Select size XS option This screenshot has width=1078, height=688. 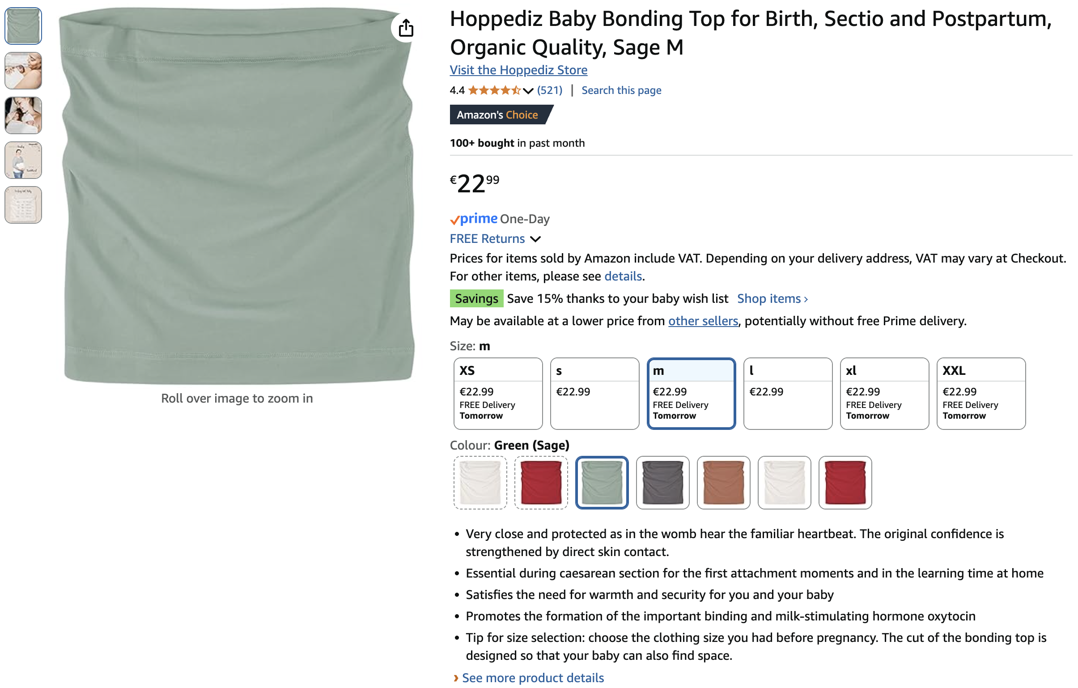498,394
